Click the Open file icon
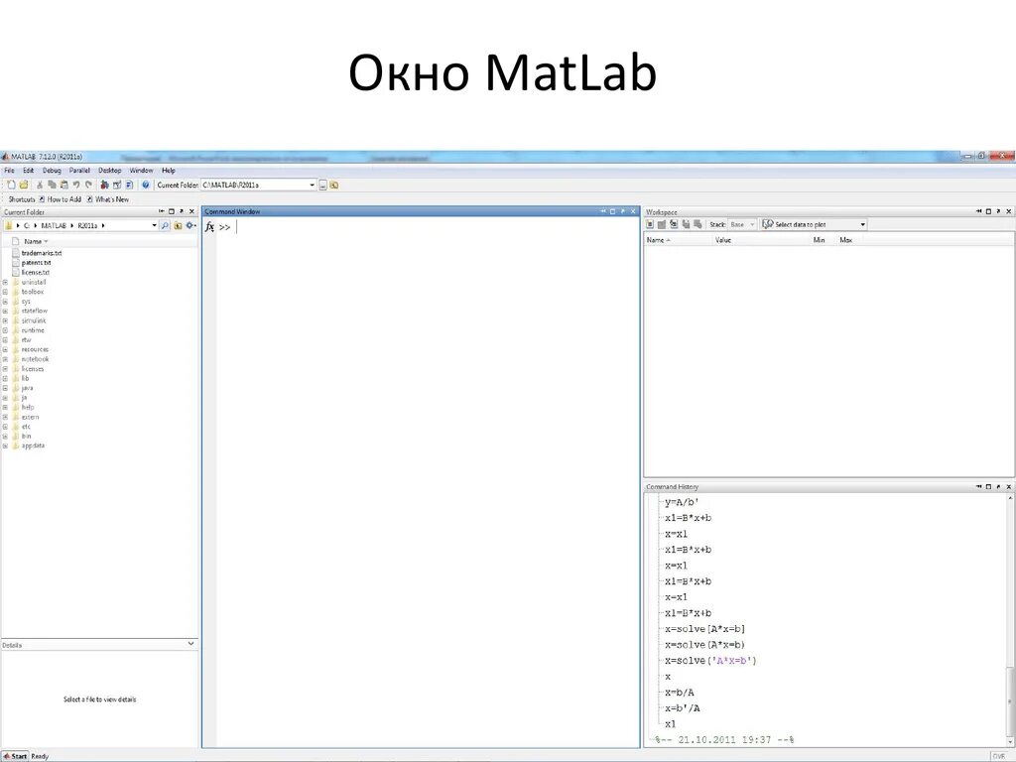This screenshot has height=762, width=1016. (24, 185)
